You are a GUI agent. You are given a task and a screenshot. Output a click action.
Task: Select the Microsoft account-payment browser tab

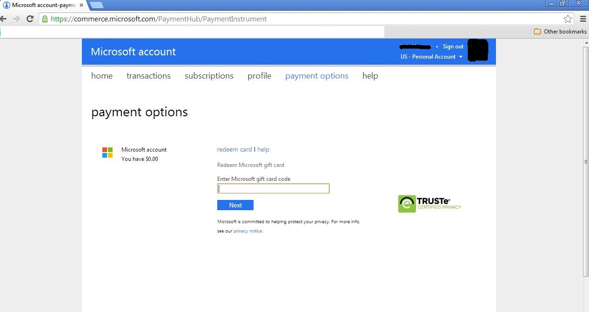coord(43,5)
